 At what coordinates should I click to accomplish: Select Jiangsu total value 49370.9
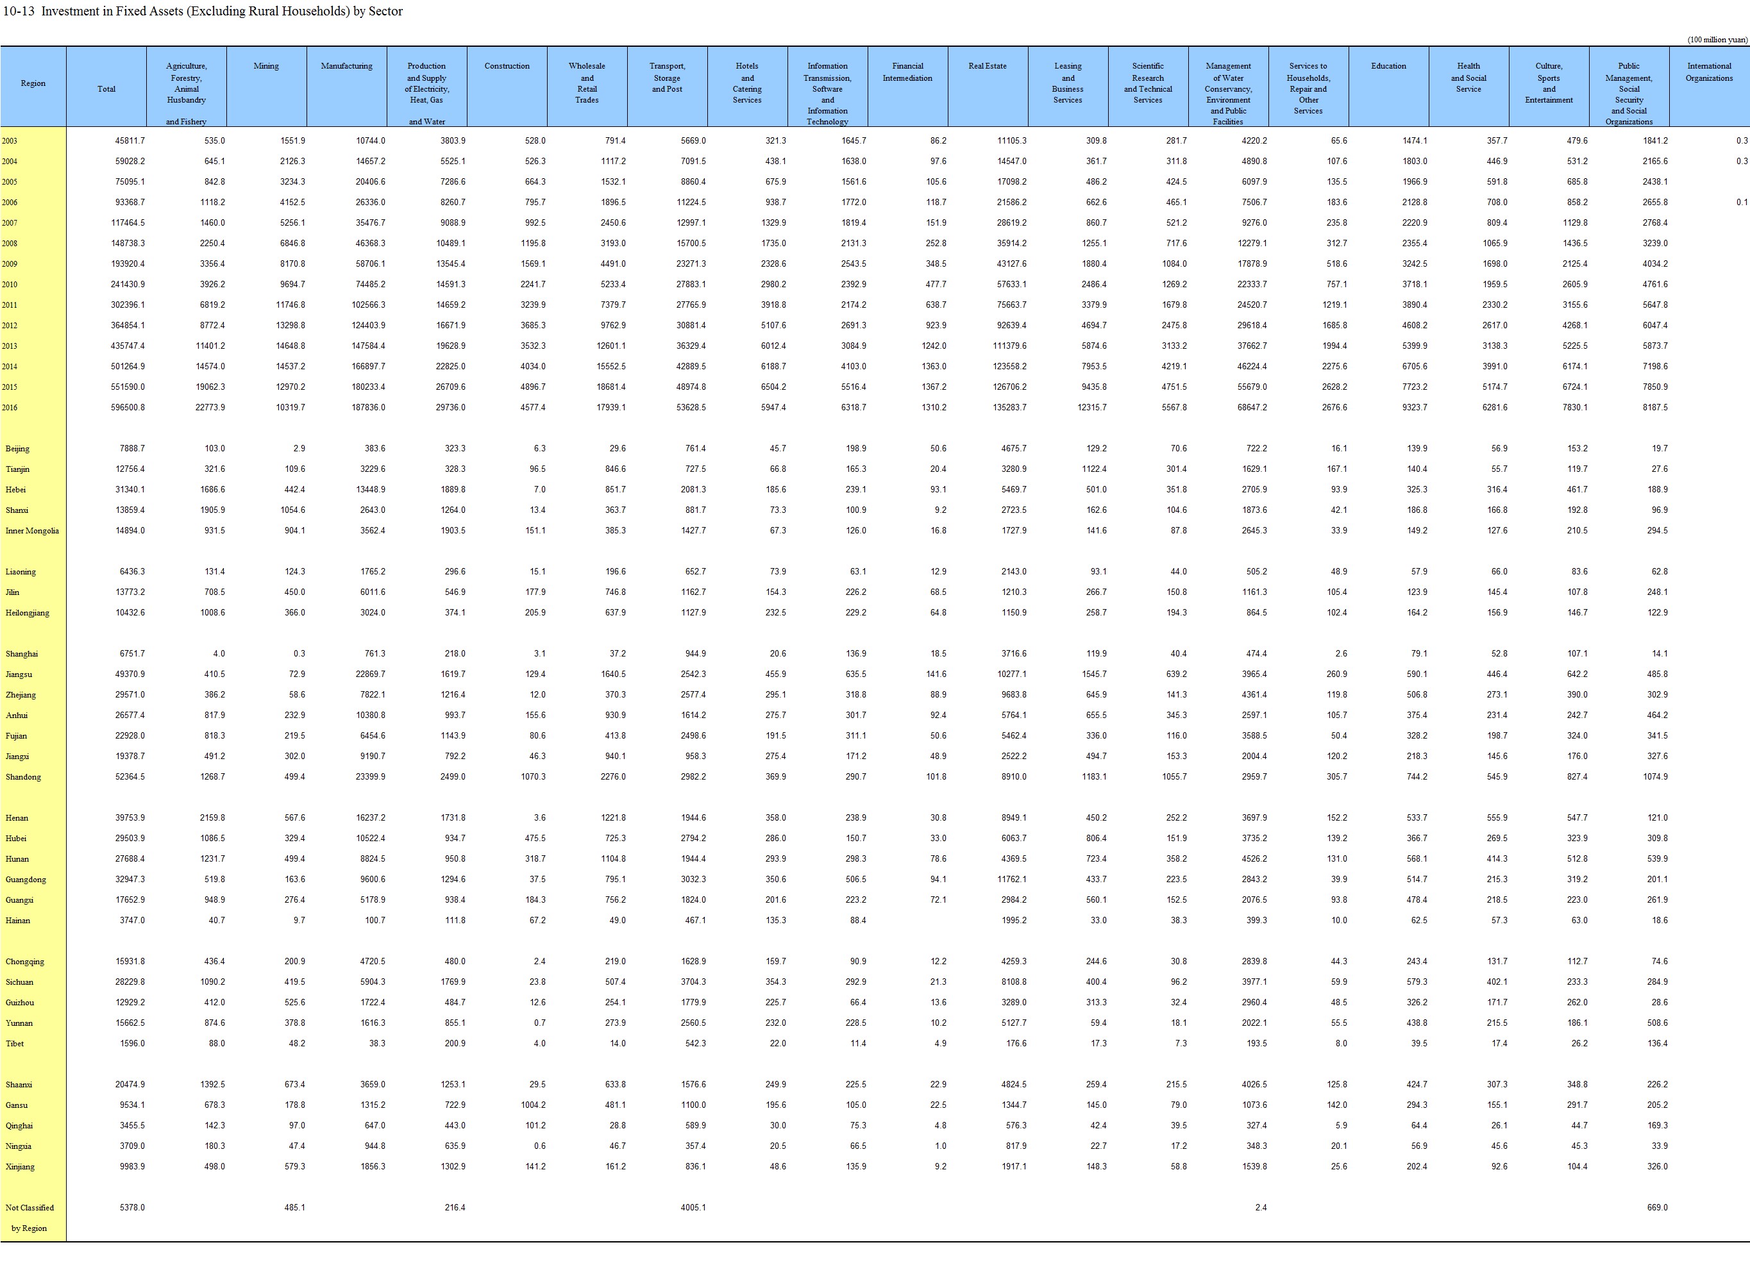(x=130, y=674)
